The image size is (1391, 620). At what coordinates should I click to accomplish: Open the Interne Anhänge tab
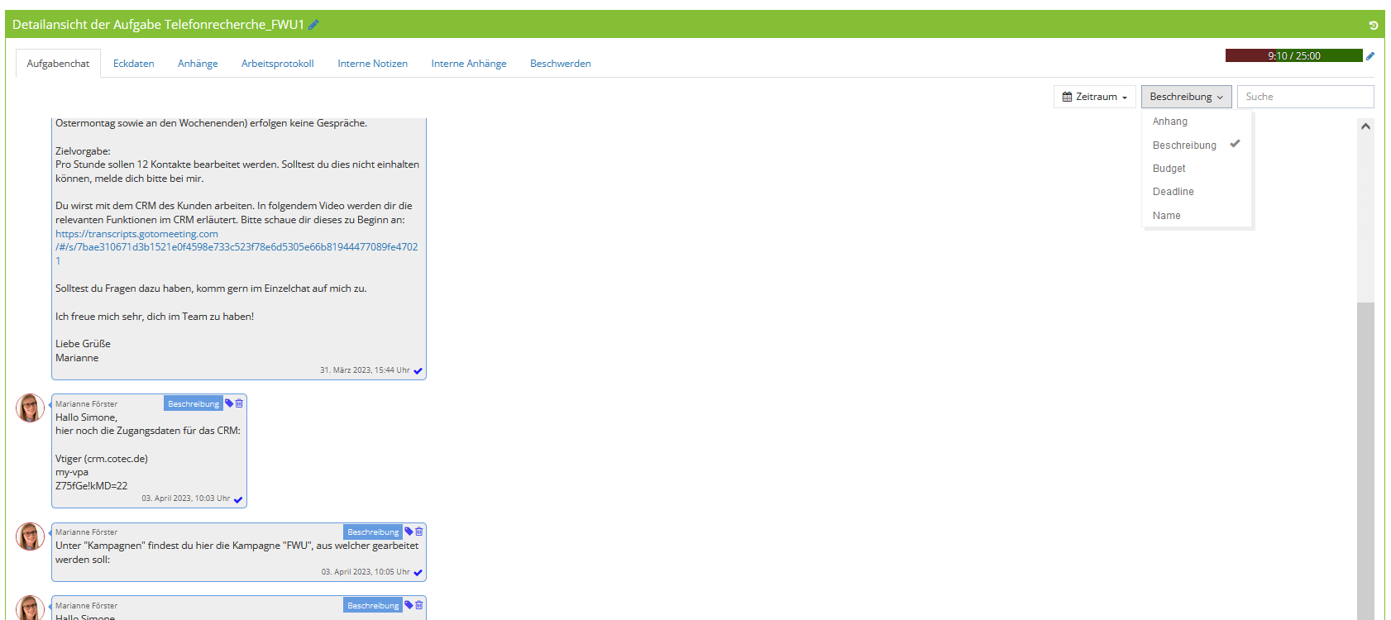click(469, 64)
